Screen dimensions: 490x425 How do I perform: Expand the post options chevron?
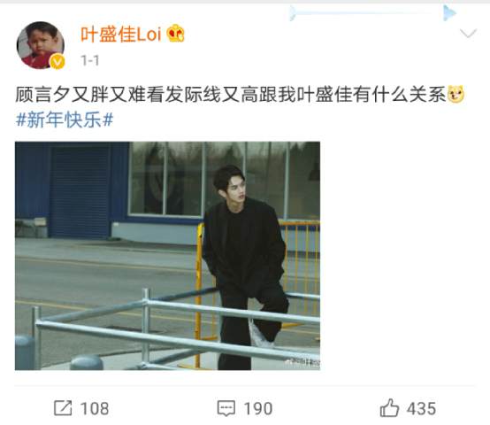468,33
